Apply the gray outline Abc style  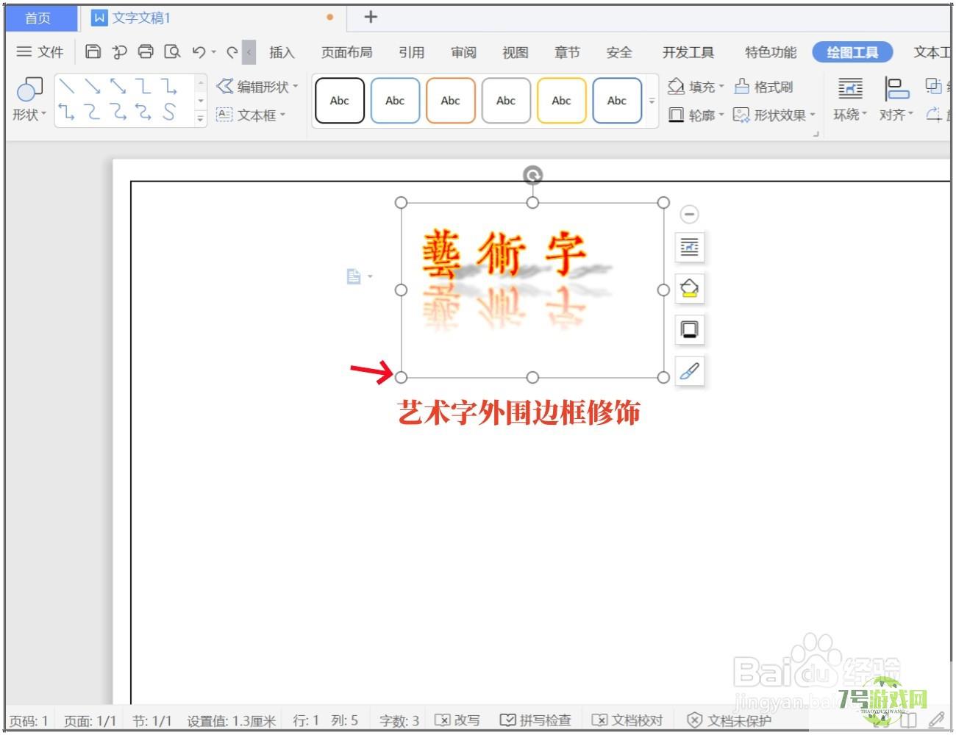(x=506, y=101)
